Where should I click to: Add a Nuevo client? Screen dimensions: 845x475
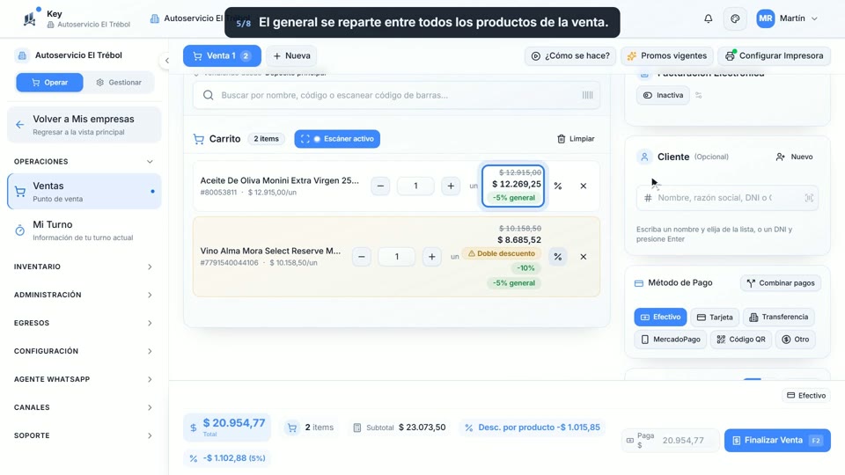pyautogui.click(x=794, y=157)
